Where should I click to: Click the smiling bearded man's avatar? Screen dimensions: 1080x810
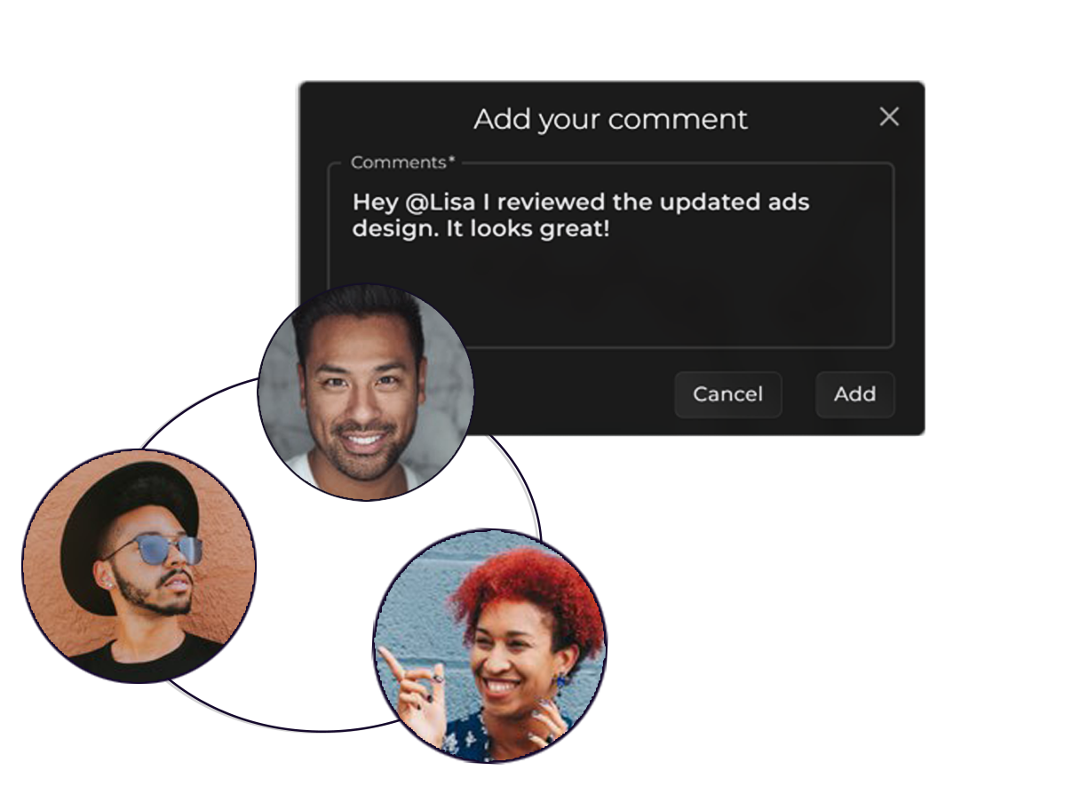click(366, 391)
